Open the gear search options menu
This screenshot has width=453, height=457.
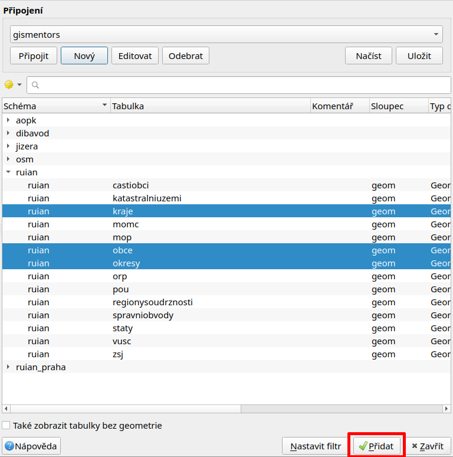(x=13, y=84)
